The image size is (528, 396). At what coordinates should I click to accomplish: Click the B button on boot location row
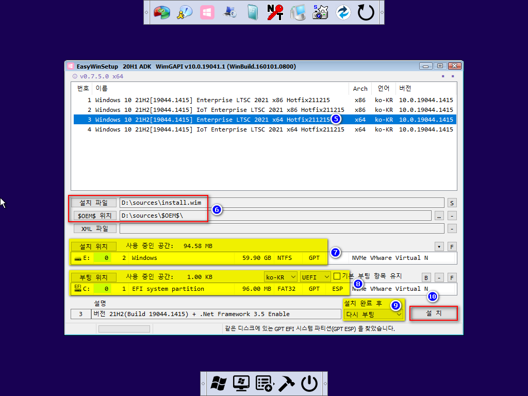[426, 278]
